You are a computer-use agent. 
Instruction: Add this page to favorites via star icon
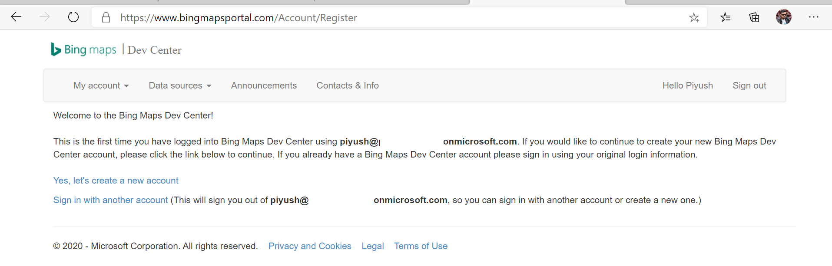(694, 17)
